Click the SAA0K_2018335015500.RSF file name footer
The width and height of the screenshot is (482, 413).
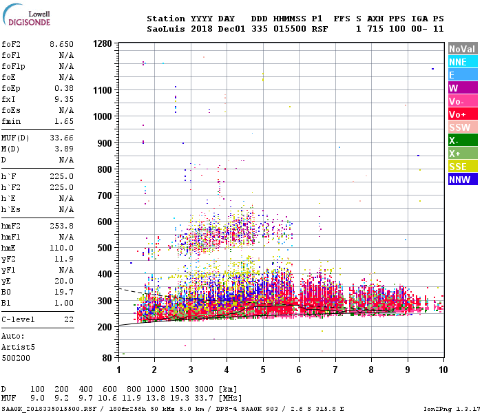click(49, 409)
